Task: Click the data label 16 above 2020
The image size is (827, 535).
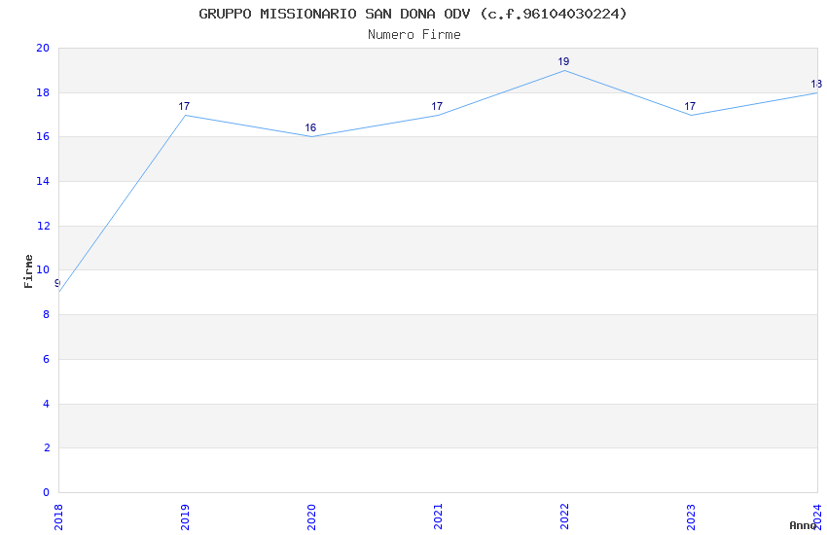Action: coord(310,128)
